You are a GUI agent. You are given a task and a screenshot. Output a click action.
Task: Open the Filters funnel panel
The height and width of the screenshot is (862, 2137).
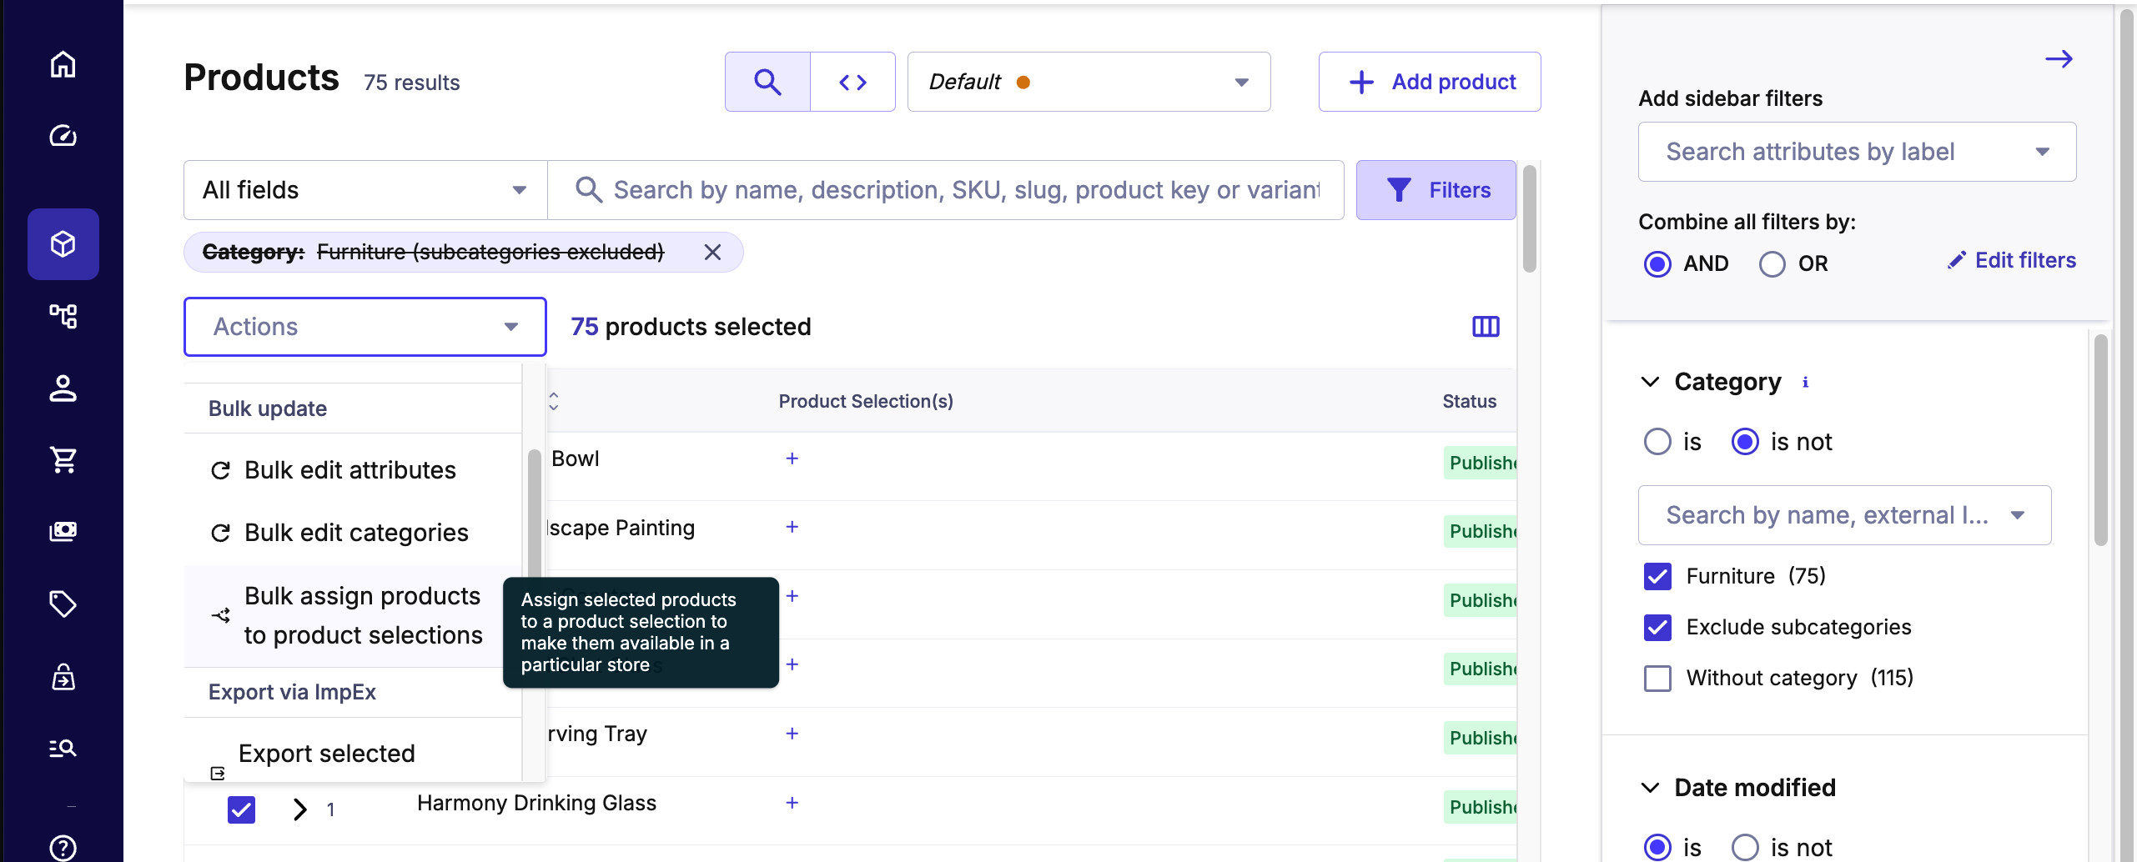tap(1436, 189)
